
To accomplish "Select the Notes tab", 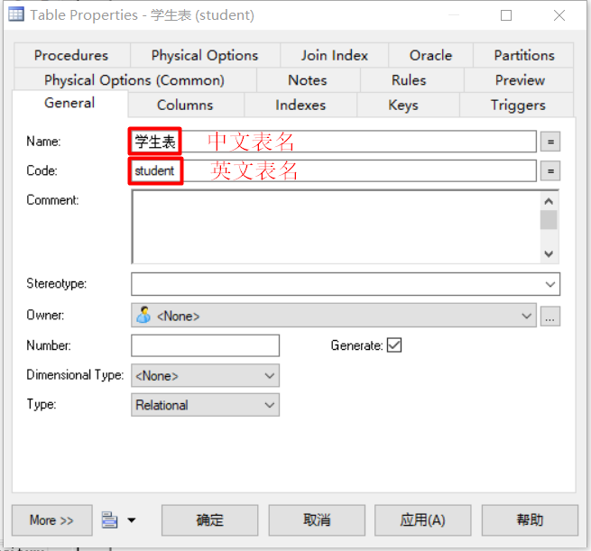I will [x=308, y=80].
